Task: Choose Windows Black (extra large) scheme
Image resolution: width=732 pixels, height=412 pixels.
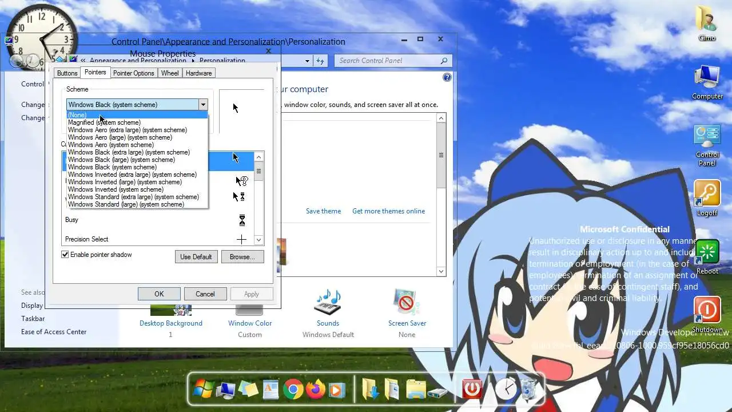Action: tap(137, 152)
